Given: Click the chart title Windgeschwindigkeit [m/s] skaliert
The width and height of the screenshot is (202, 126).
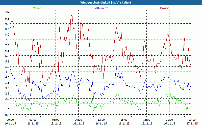Looking at the screenshot, I should [x=106, y=3].
